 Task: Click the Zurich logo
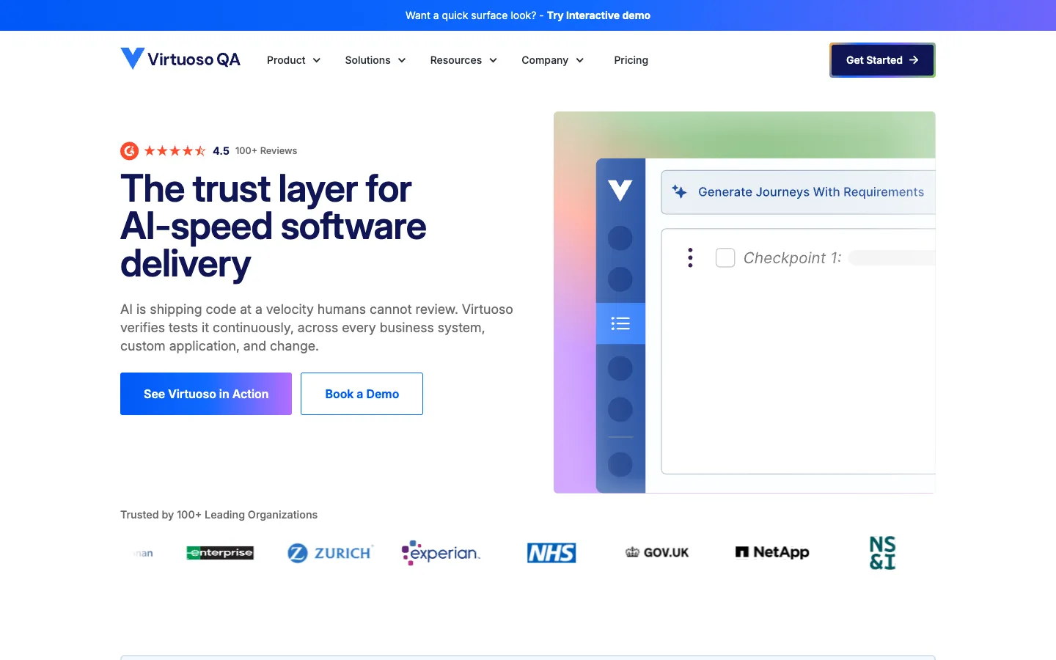[x=331, y=553]
